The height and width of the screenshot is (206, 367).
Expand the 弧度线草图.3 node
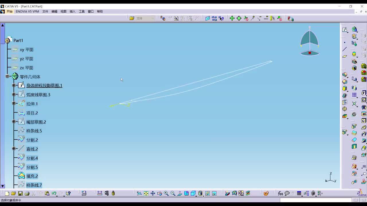(x=14, y=94)
